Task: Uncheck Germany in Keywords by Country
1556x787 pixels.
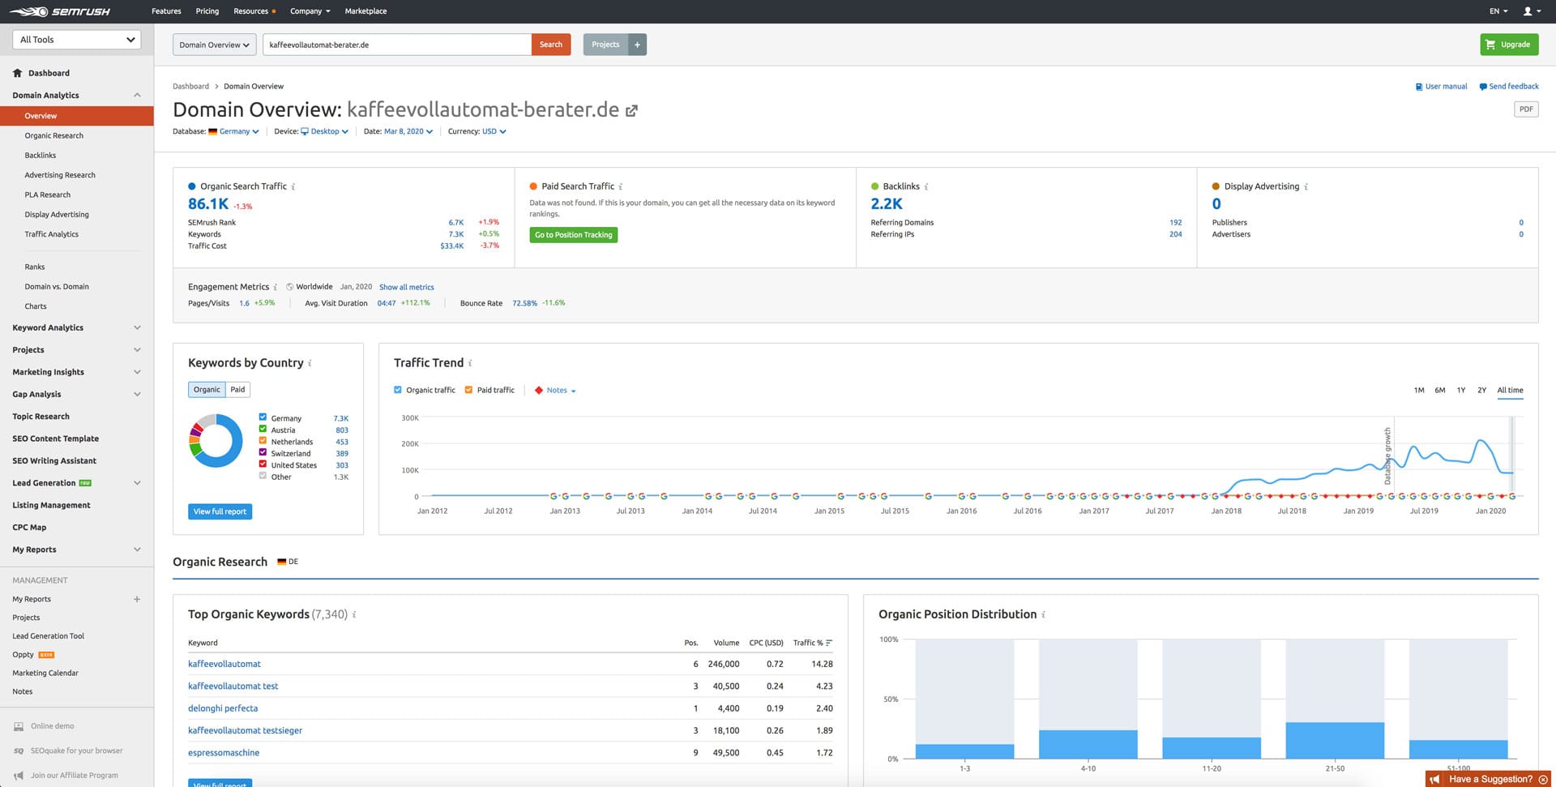Action: click(263, 417)
